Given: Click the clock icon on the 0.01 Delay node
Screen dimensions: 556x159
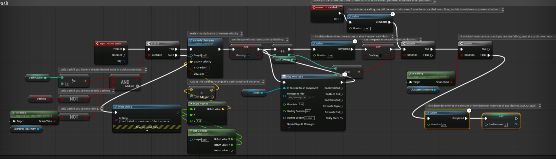Looking at the screenshot, I should point(392,14).
